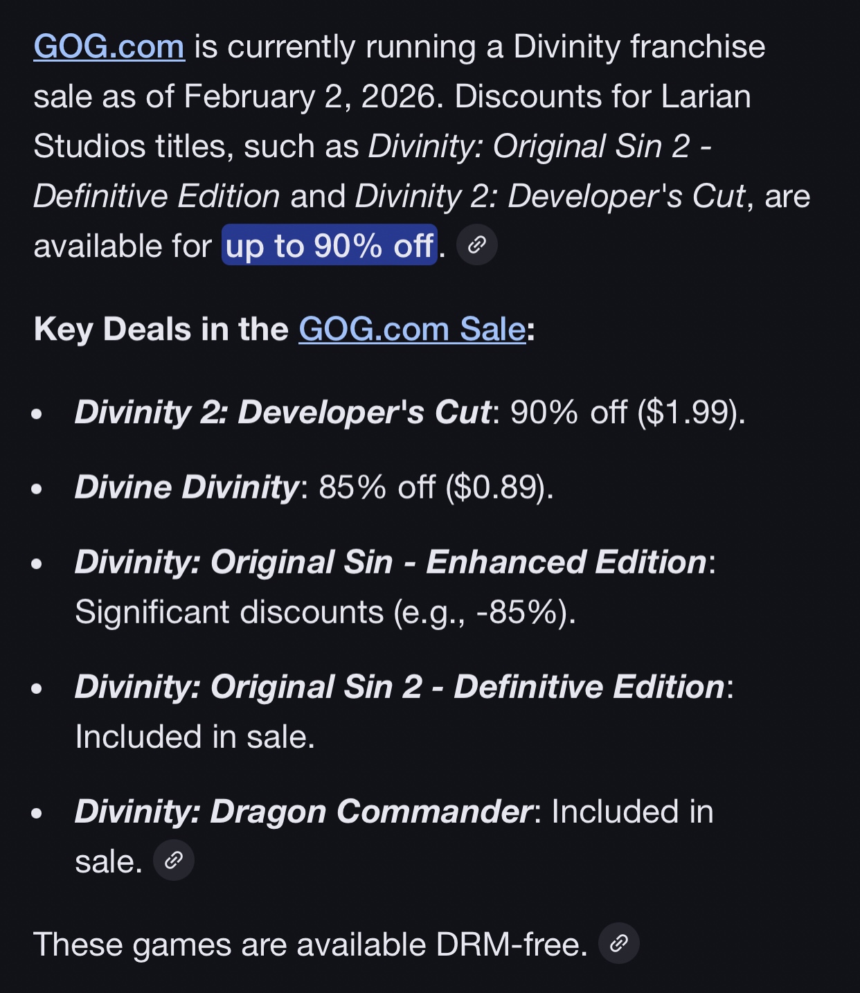Click the "Divine Divinity" bullet title
The height and width of the screenshot is (993, 860).
pos(187,487)
